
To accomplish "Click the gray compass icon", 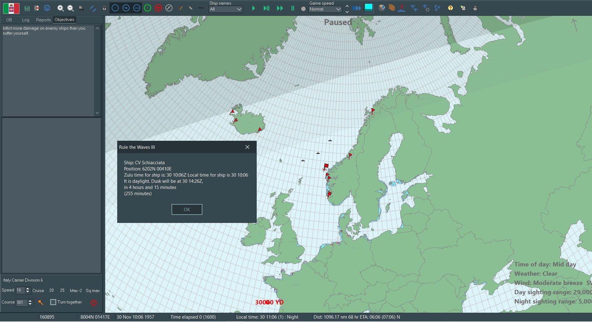I will click(169, 8).
